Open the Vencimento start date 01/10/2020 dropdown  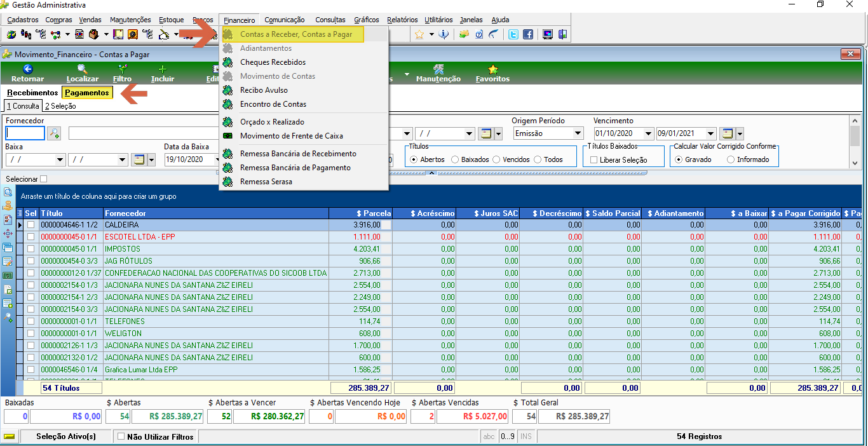648,133
